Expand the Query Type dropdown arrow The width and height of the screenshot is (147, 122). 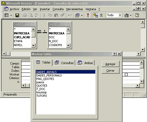coord(82,15)
